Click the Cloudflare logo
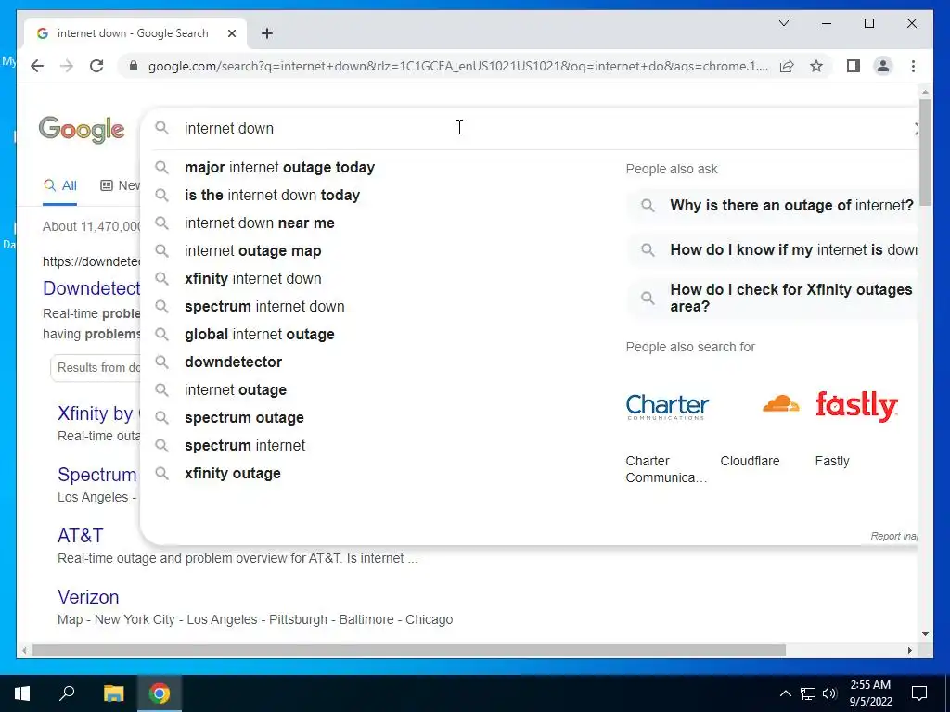This screenshot has height=712, width=950. click(x=781, y=404)
